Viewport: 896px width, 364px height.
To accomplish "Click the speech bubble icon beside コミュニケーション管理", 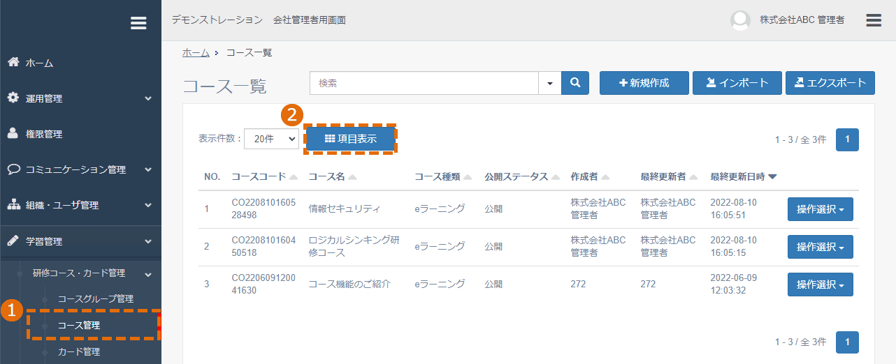I will click(x=13, y=169).
